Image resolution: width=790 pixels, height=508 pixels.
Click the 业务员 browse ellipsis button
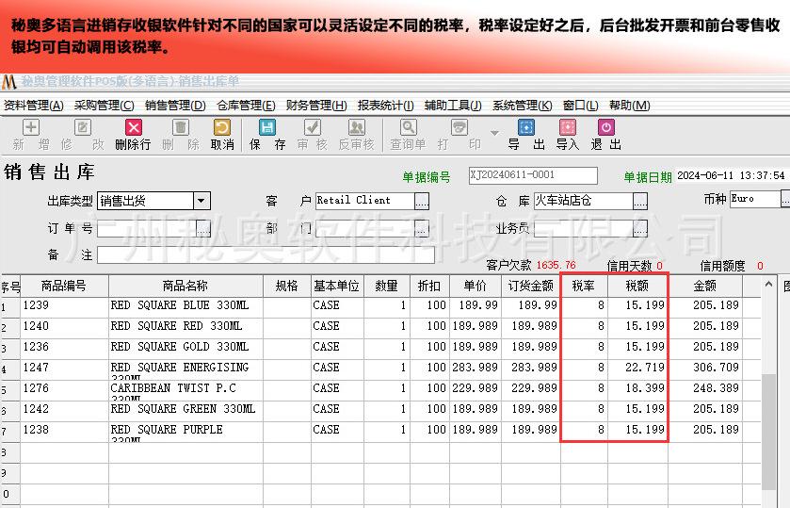pos(640,229)
